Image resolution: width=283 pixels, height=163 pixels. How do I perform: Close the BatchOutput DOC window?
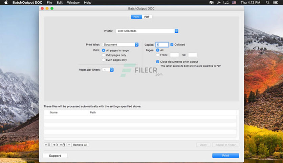pos(42,8)
